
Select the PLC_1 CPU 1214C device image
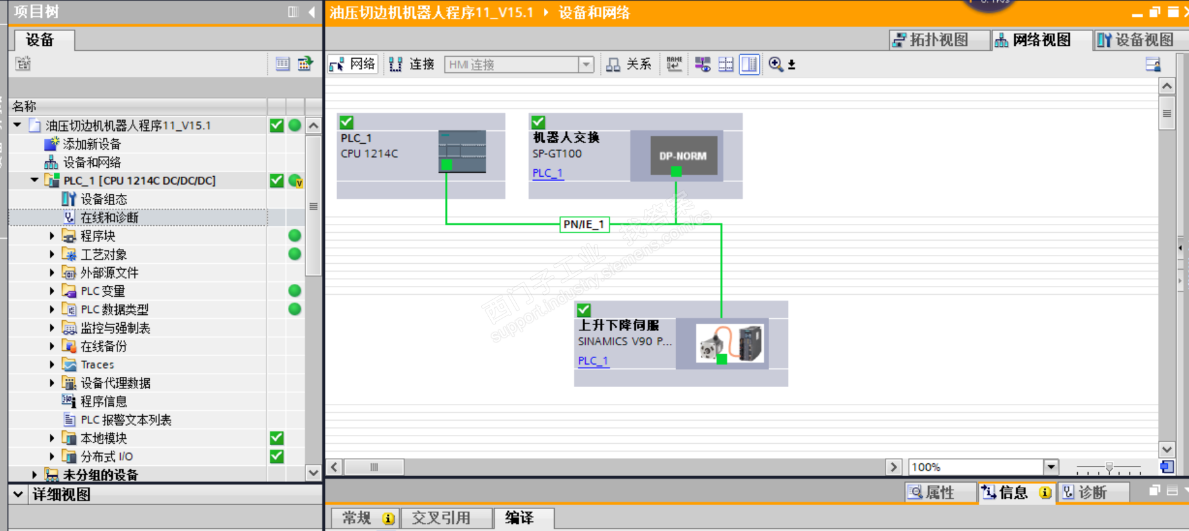point(462,152)
